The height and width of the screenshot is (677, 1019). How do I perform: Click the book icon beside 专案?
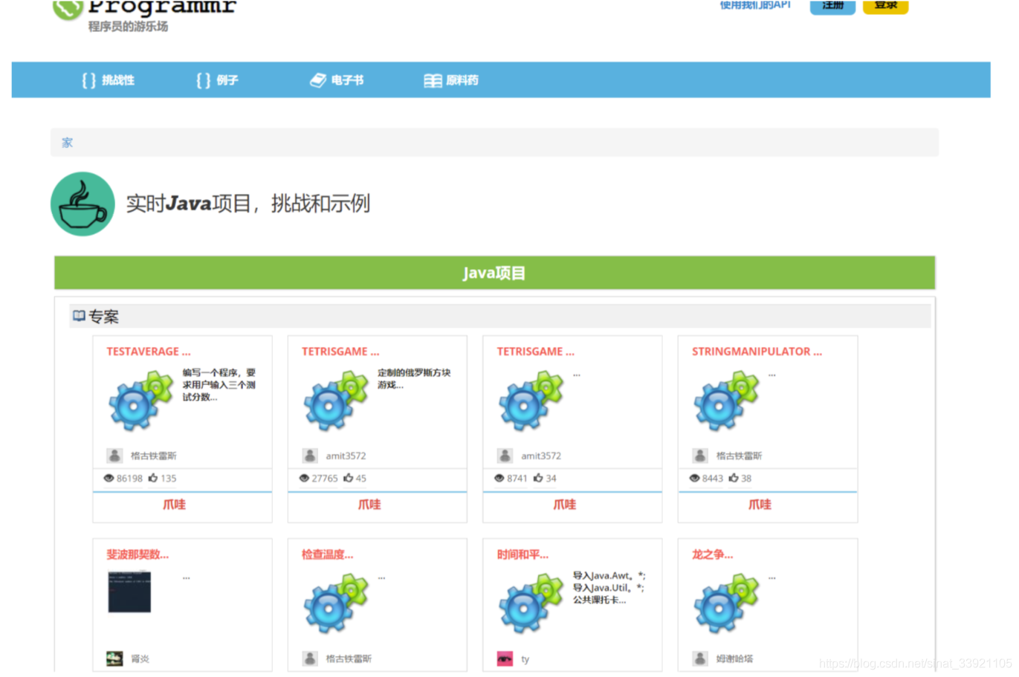(79, 316)
